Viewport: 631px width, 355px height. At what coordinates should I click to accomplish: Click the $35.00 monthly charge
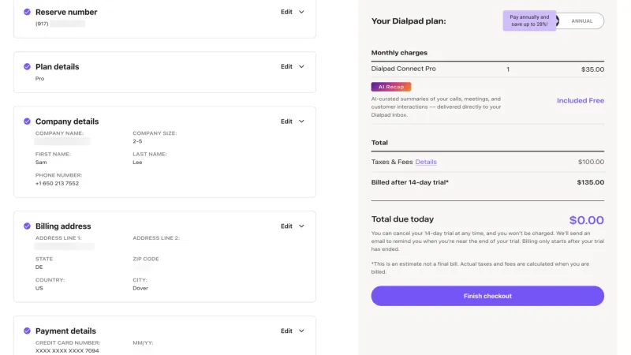[x=592, y=69]
